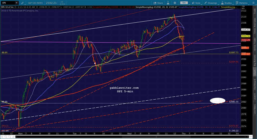Click the zoom out magnifier icon
This screenshot has width=257, height=139.
[x=10, y=137]
